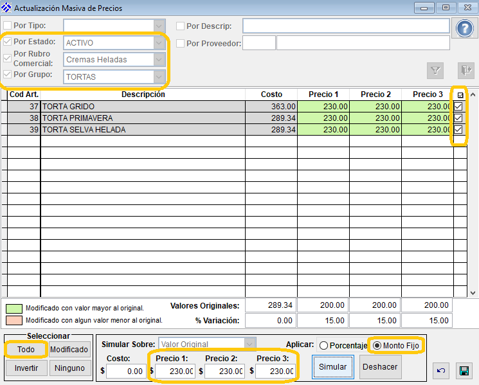This screenshot has height=385, width=479.
Task: Click the filter funnel icon
Action: pyautogui.click(x=435, y=70)
